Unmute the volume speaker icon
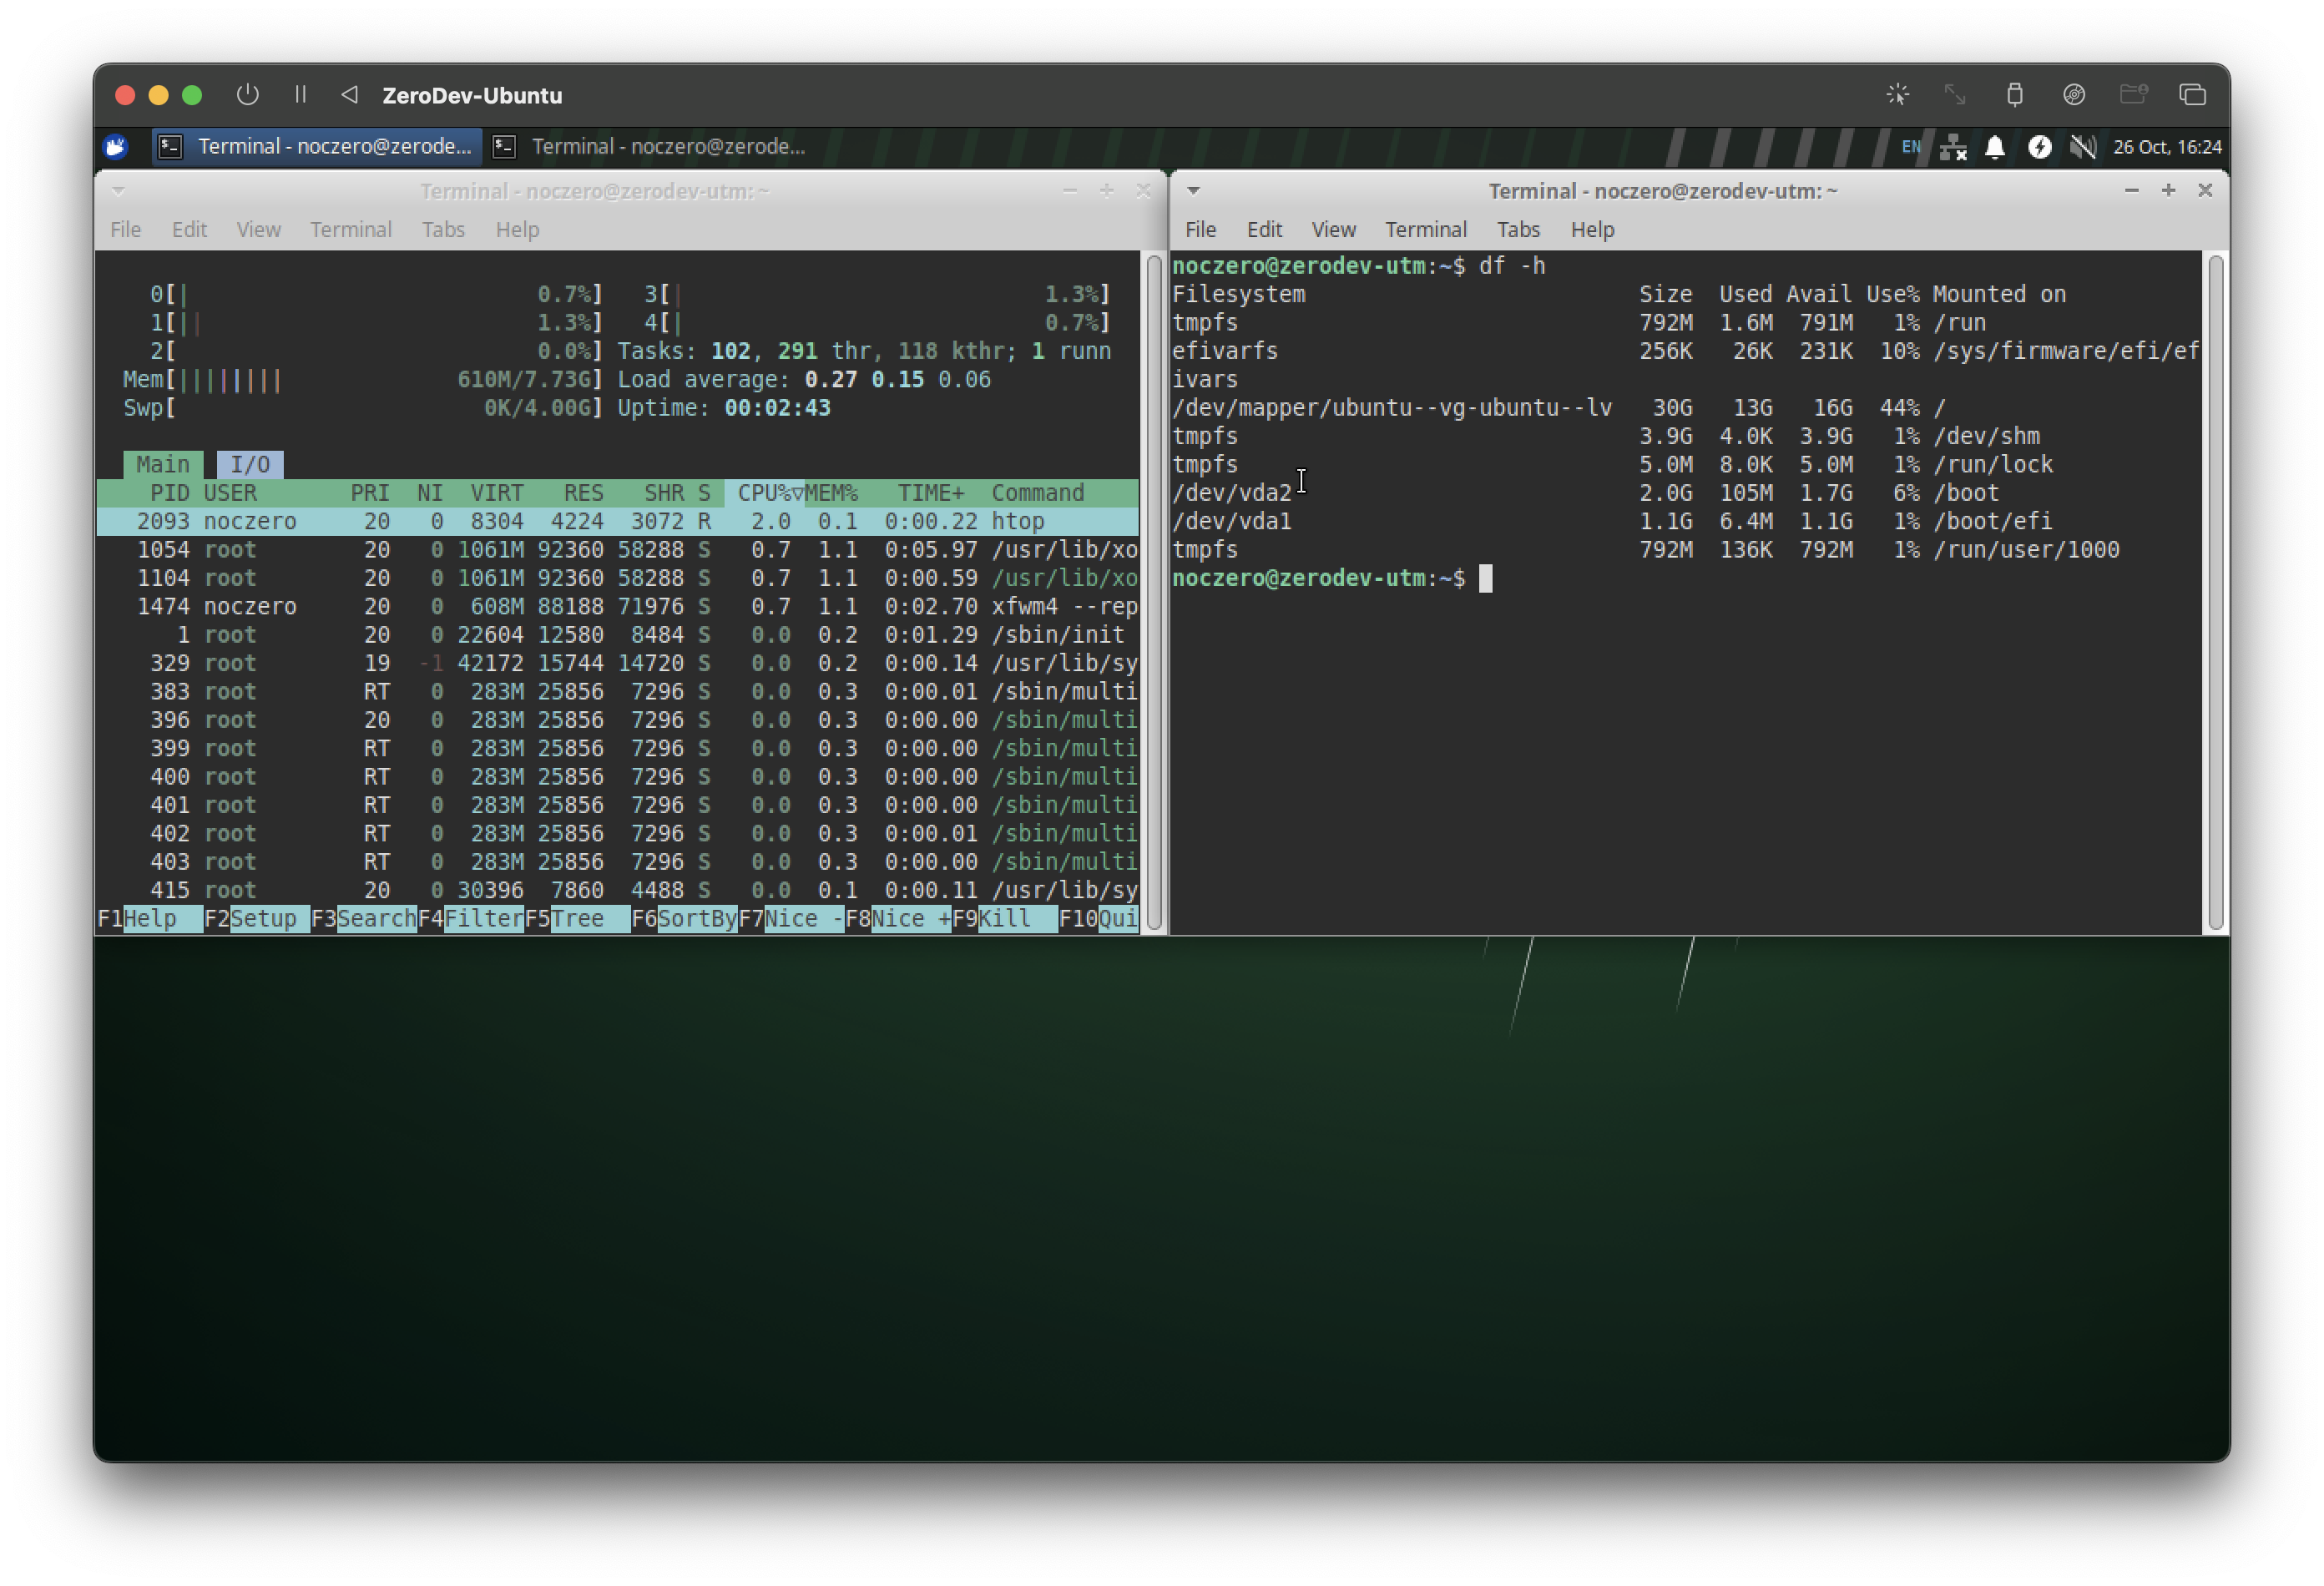 2083,147
